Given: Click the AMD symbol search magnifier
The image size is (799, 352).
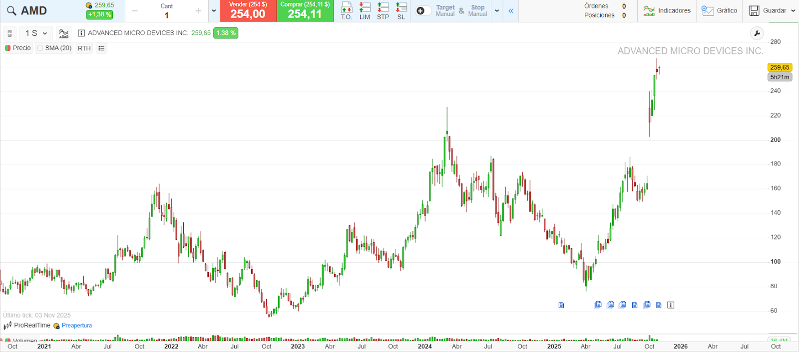Looking at the screenshot, I should 11,11.
